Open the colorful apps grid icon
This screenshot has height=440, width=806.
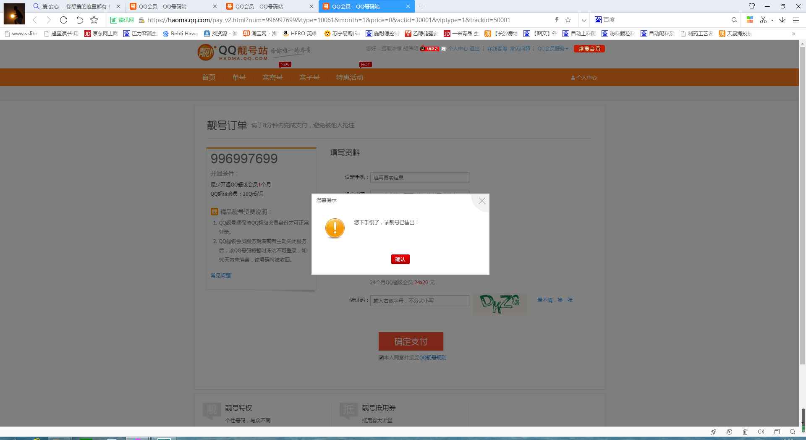click(750, 20)
